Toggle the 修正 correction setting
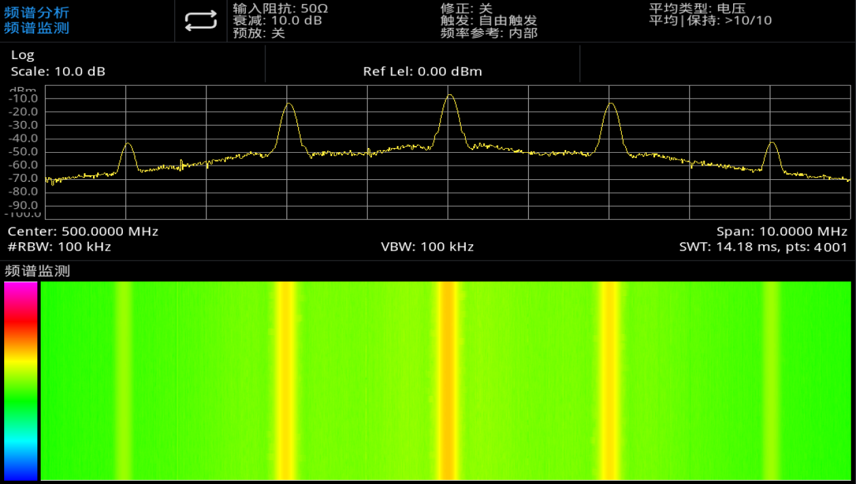Image resolution: width=856 pixels, height=484 pixels. pos(466,9)
